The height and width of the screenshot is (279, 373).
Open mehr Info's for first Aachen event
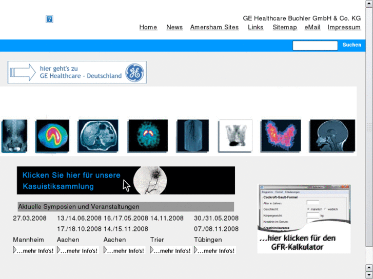pos(77,250)
